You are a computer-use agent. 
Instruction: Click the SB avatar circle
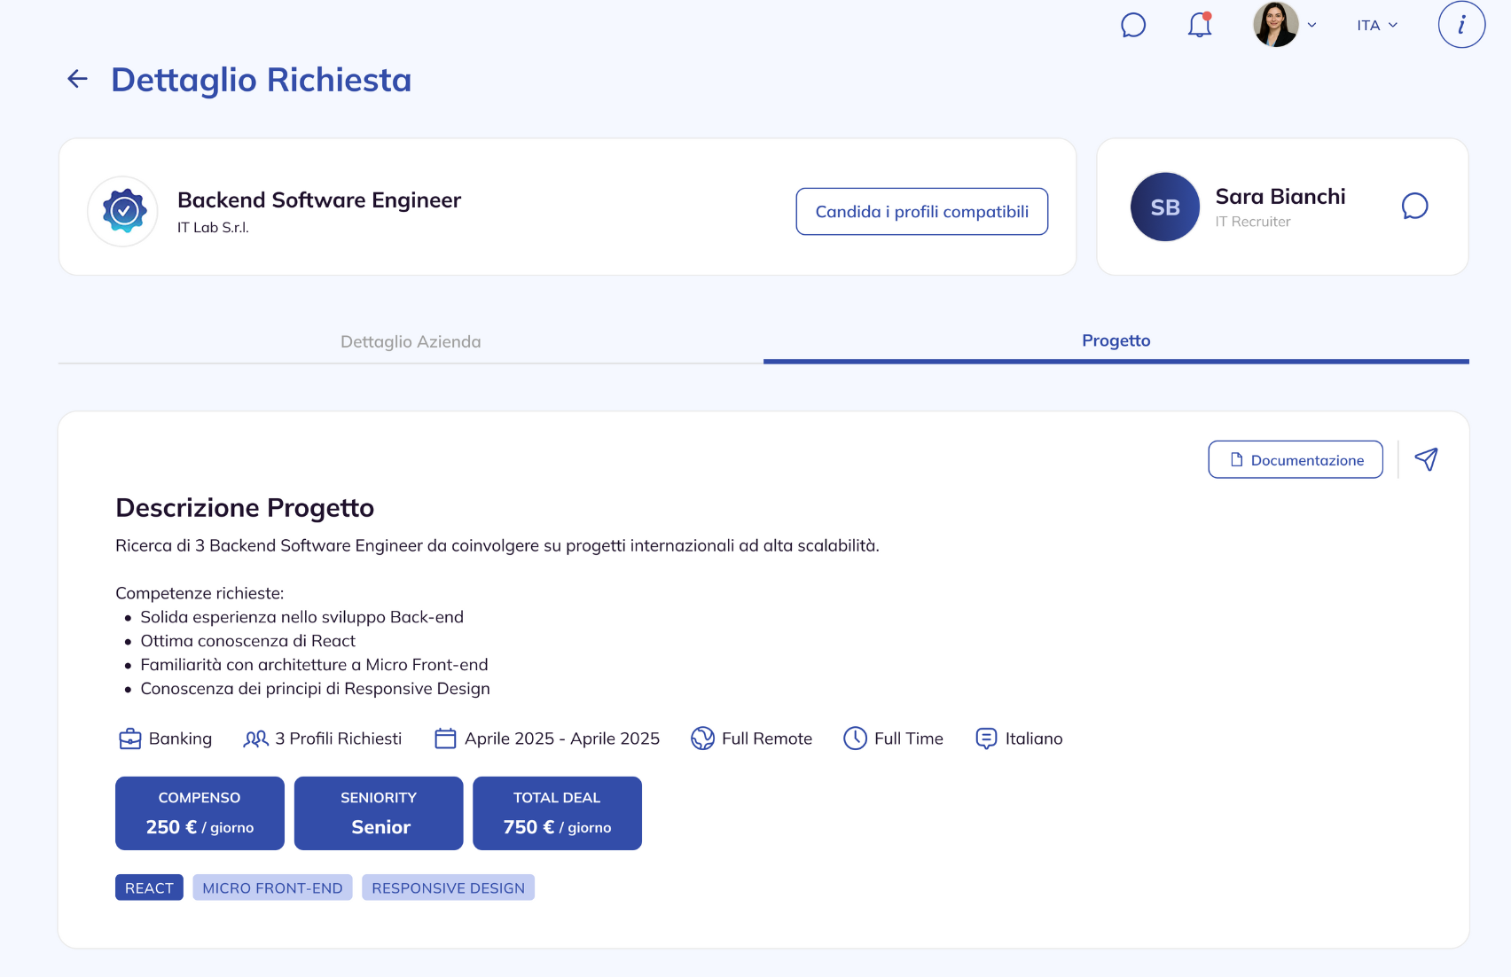point(1164,207)
